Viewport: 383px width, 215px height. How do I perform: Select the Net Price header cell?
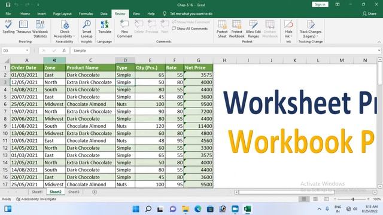click(198, 67)
